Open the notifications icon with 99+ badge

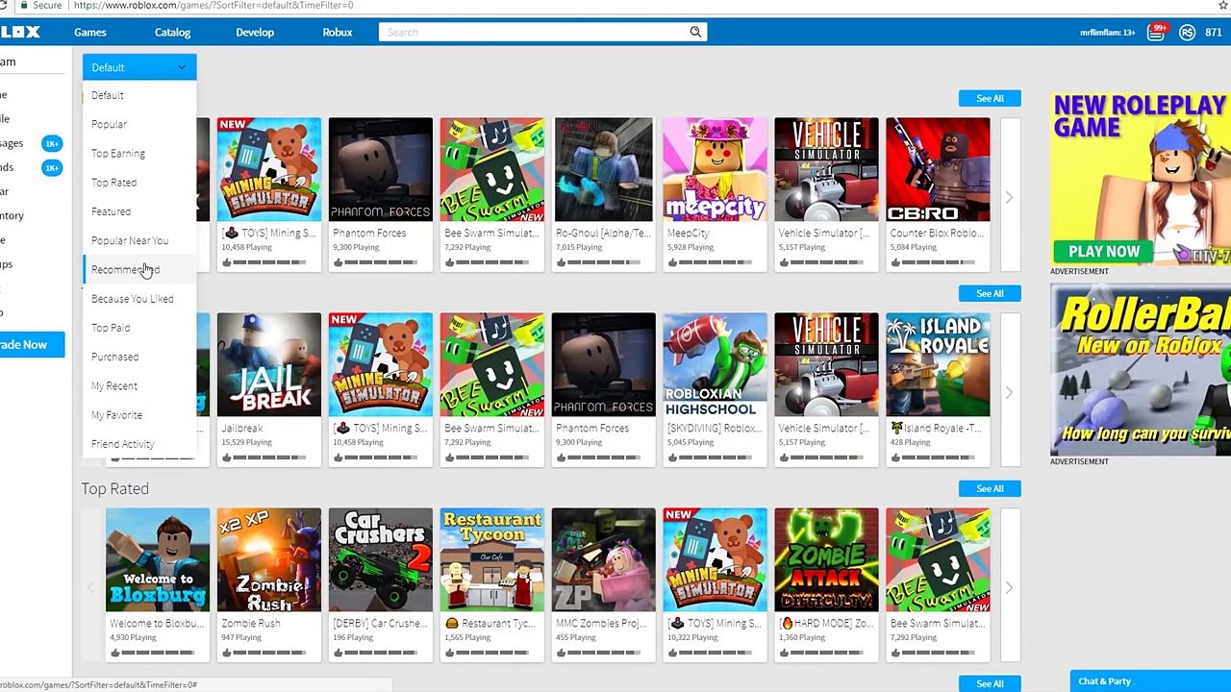(x=1156, y=32)
